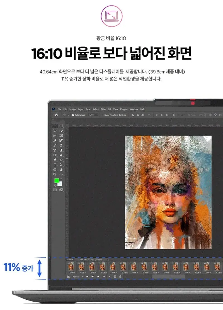The height and width of the screenshot is (310, 223).
Task: Open the Image menu
Action: [73, 109]
